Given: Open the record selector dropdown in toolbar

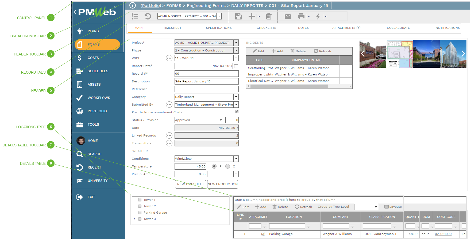Looking at the screenshot, I should (219, 16).
